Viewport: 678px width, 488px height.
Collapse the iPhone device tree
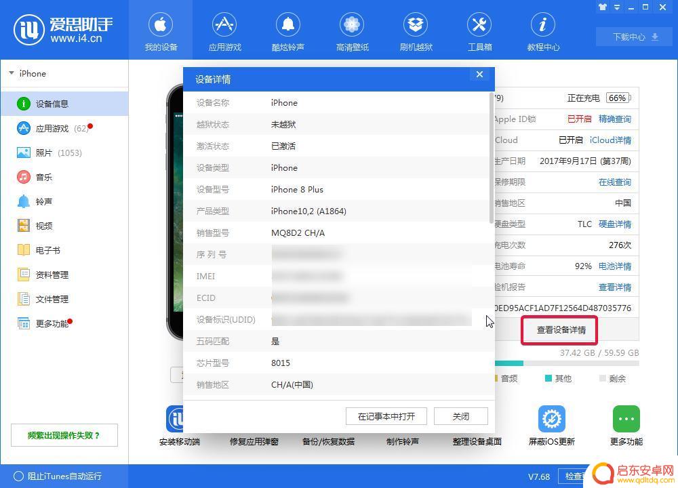(x=12, y=73)
